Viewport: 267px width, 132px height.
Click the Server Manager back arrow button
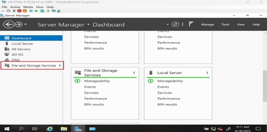pos(8,24)
